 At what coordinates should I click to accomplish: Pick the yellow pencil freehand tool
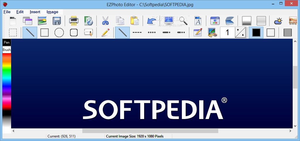click(x=105, y=33)
